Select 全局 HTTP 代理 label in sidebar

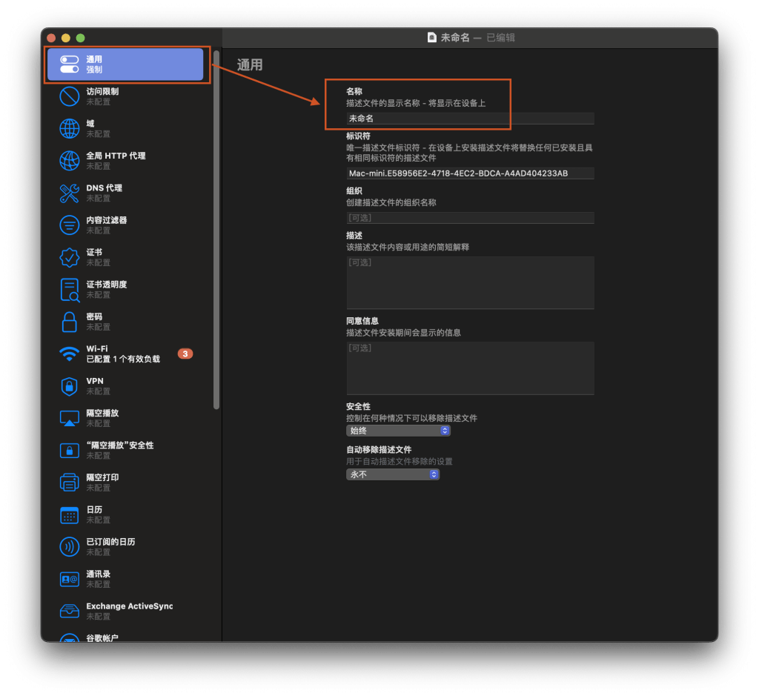coord(116,156)
